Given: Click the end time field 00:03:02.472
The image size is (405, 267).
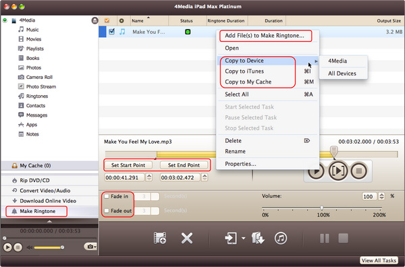Looking at the screenshot, I should point(180,177).
